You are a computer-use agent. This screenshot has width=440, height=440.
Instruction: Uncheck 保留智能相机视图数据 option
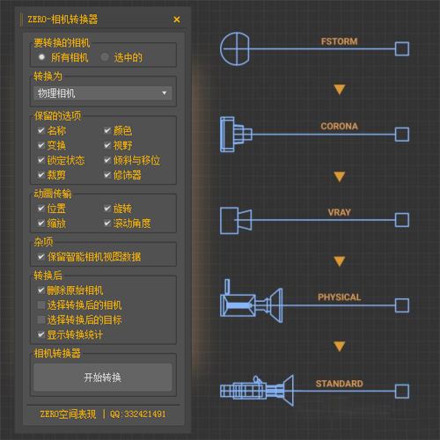[41, 257]
